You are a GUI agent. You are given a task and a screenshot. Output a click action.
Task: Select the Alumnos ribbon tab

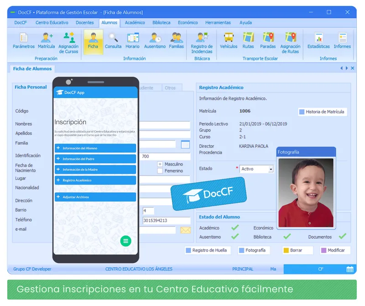click(x=109, y=23)
